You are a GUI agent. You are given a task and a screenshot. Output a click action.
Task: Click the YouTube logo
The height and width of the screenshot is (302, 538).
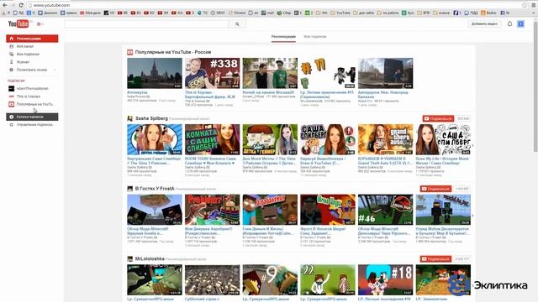[18, 23]
